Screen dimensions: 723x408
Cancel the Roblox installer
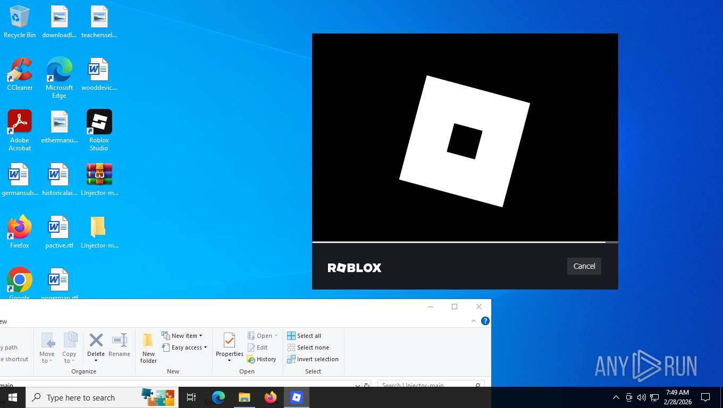584,266
